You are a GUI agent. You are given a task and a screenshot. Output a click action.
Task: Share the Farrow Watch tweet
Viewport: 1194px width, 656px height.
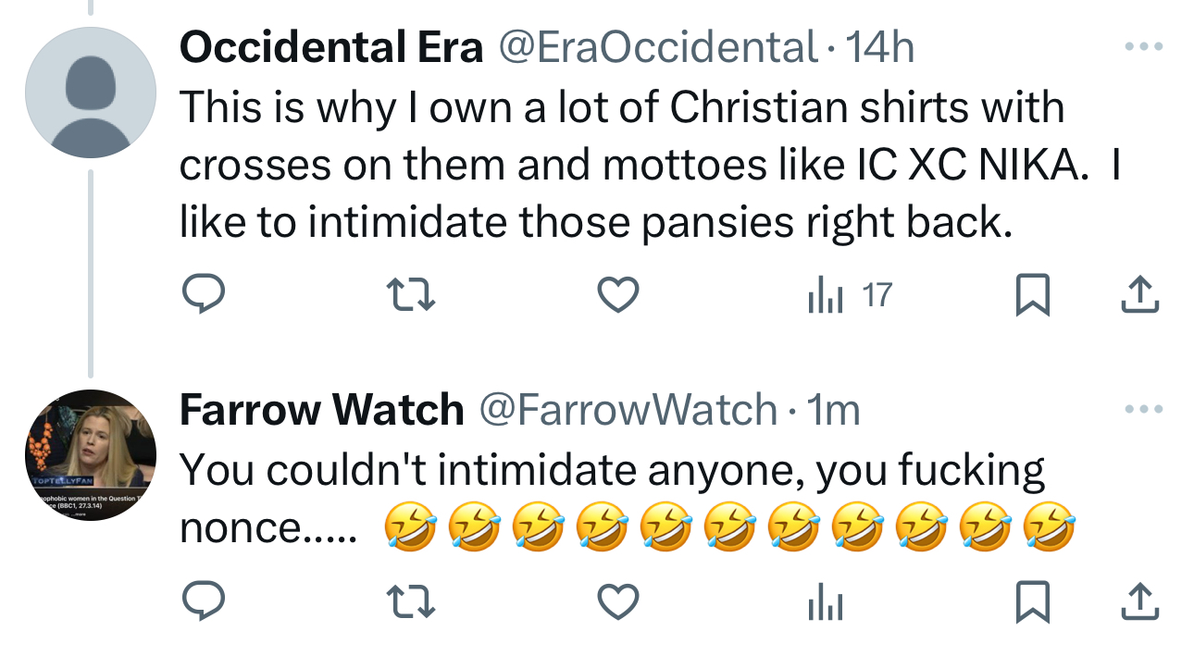1139,603
